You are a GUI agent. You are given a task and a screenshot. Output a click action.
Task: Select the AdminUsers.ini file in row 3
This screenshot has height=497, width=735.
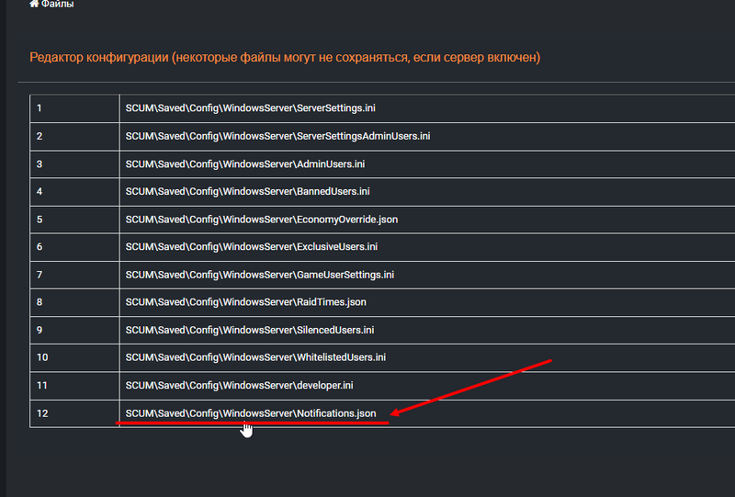[x=245, y=164]
